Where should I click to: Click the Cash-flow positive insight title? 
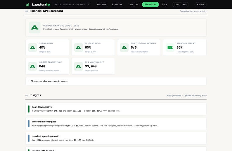tap(42, 107)
